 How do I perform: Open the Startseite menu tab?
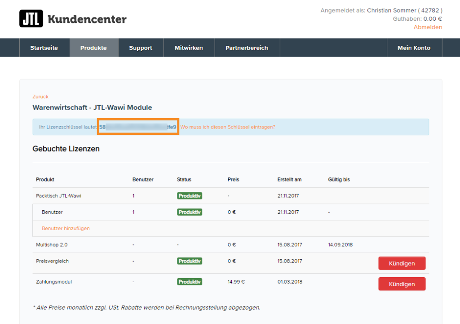(44, 48)
